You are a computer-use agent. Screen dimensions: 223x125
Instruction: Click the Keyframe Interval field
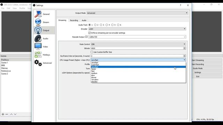point(137,56)
